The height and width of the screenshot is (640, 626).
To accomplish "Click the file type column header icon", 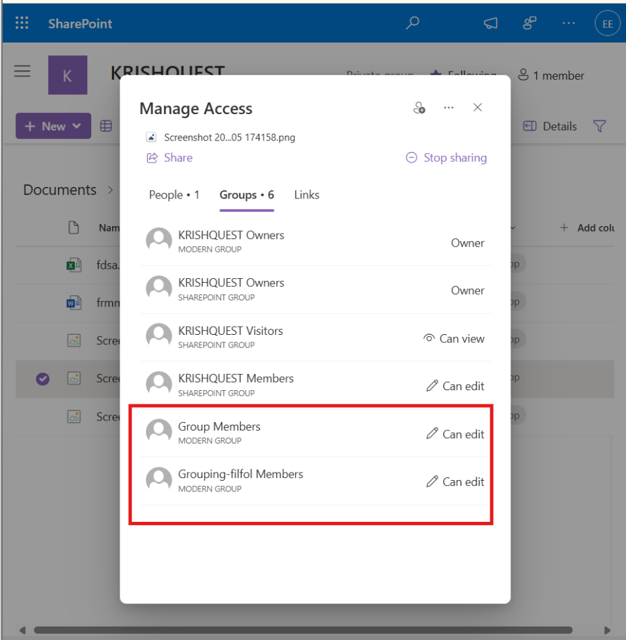I will point(74,228).
